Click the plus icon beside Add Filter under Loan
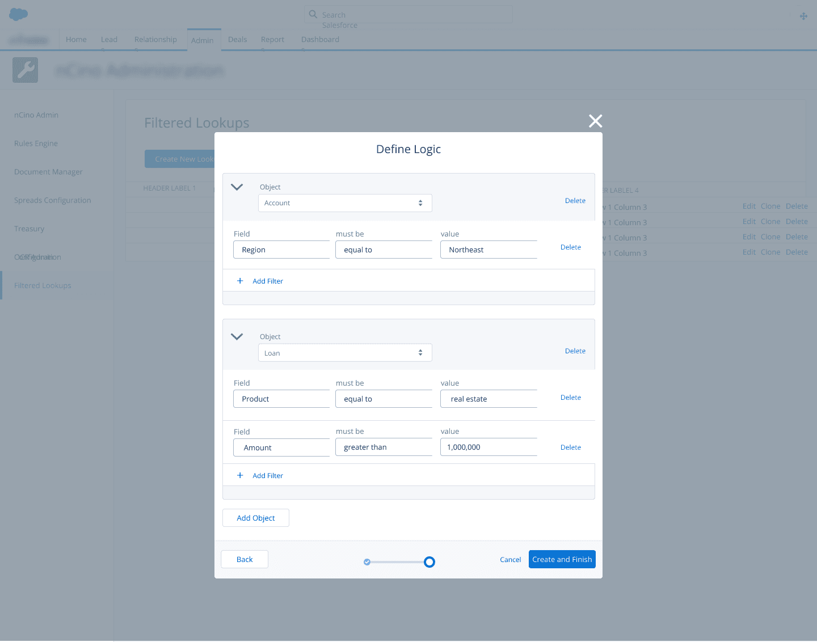The image size is (817, 642). click(x=240, y=475)
